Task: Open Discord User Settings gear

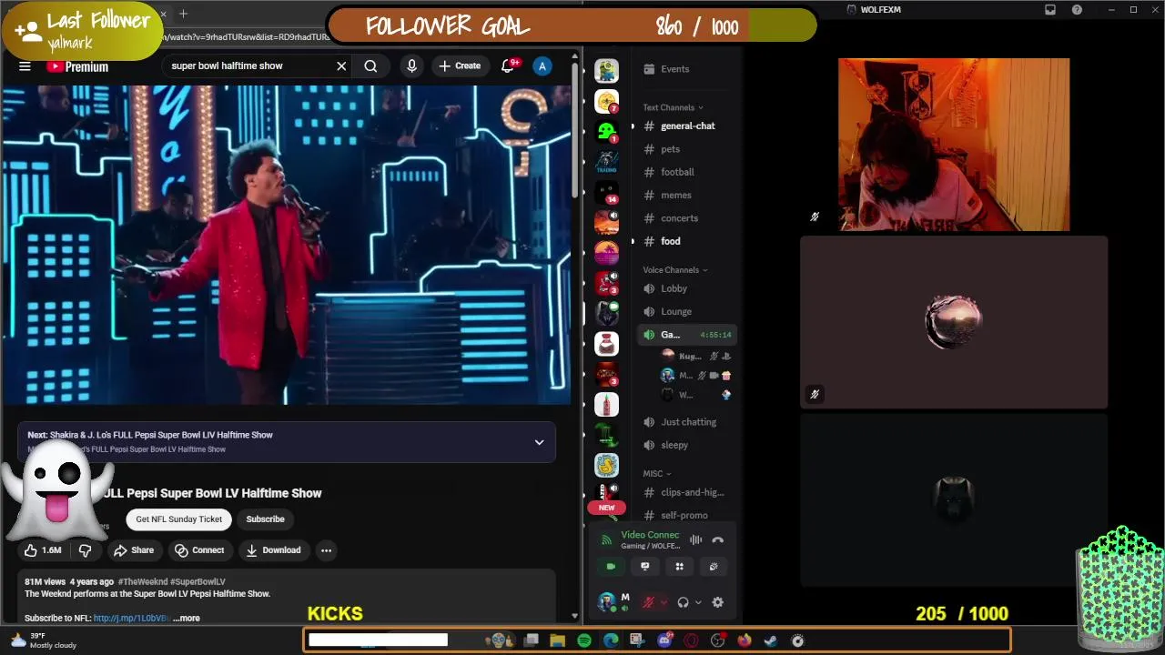Action: [717, 602]
